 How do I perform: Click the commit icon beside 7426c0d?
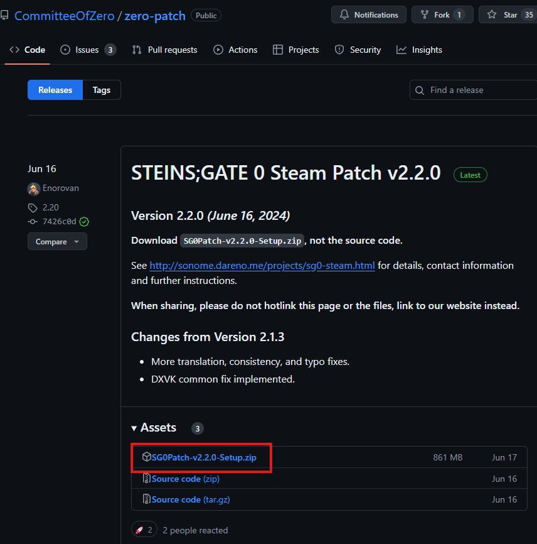point(33,222)
